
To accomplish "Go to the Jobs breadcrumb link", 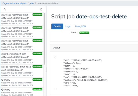I will click(32, 3).
